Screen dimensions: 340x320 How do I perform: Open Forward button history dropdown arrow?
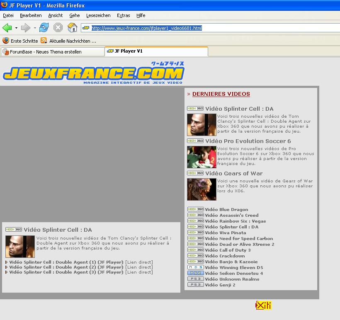click(x=35, y=28)
